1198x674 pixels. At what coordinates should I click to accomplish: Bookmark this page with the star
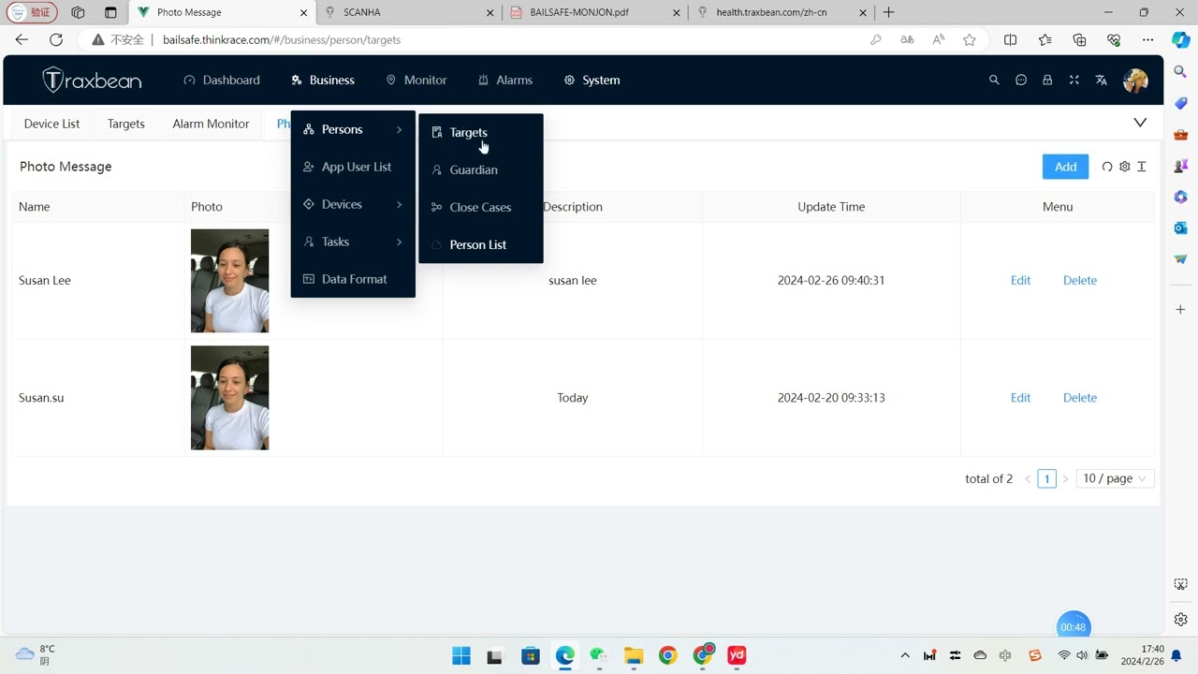point(970,39)
